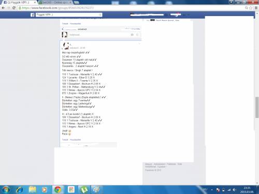259x194 pixels.
Task: Click the browser back arrow
Action: coord(3,8)
